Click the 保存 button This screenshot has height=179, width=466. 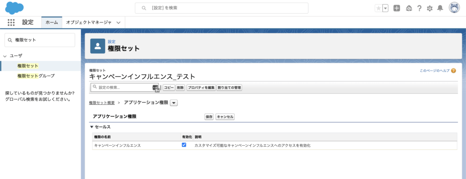click(x=209, y=117)
